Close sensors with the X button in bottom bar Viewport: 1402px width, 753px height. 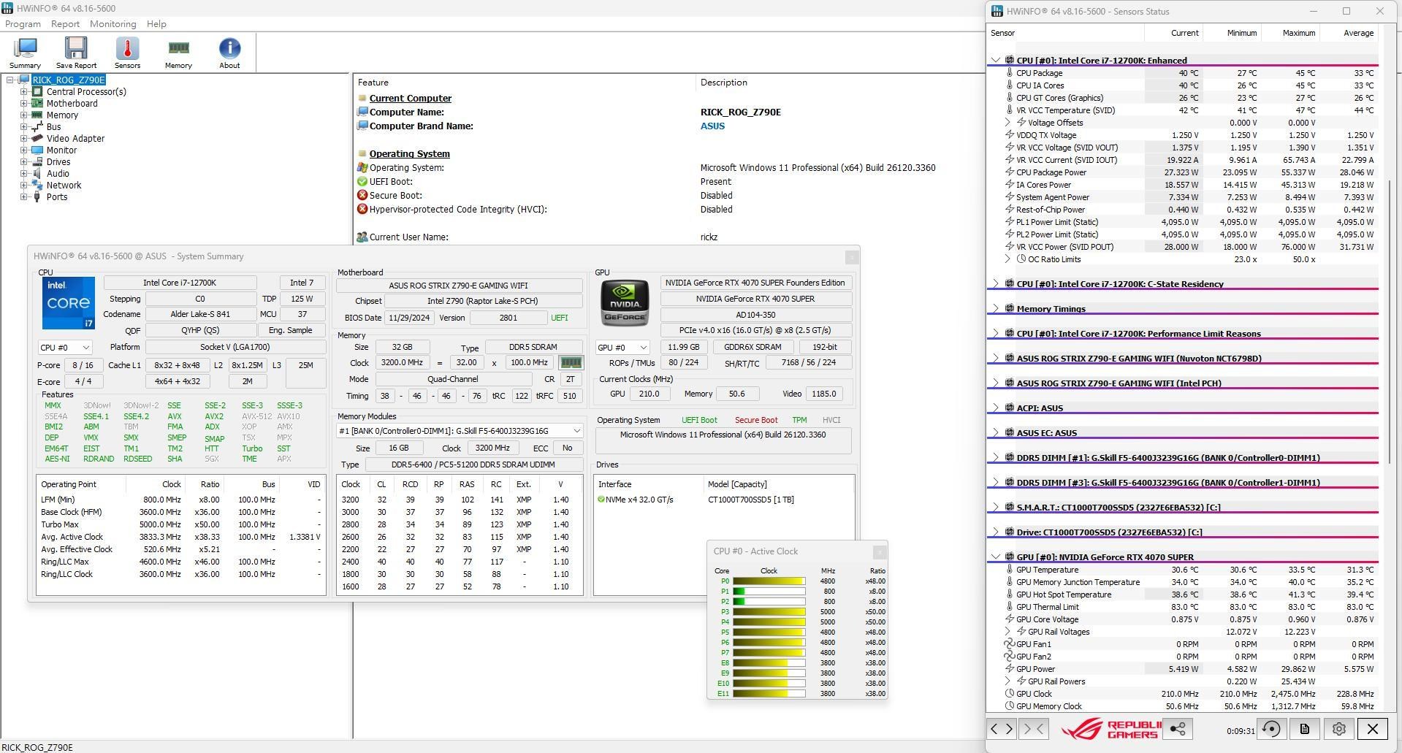click(1373, 729)
